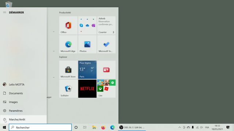Launch Microsoft Edge from the Start tile
234x131 pixels.
(x=68, y=44)
